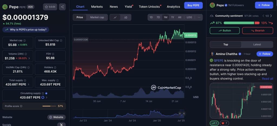Screen dimensions: 277x126
Task: Click the Profile score info icon
Action: (x=21, y=106)
